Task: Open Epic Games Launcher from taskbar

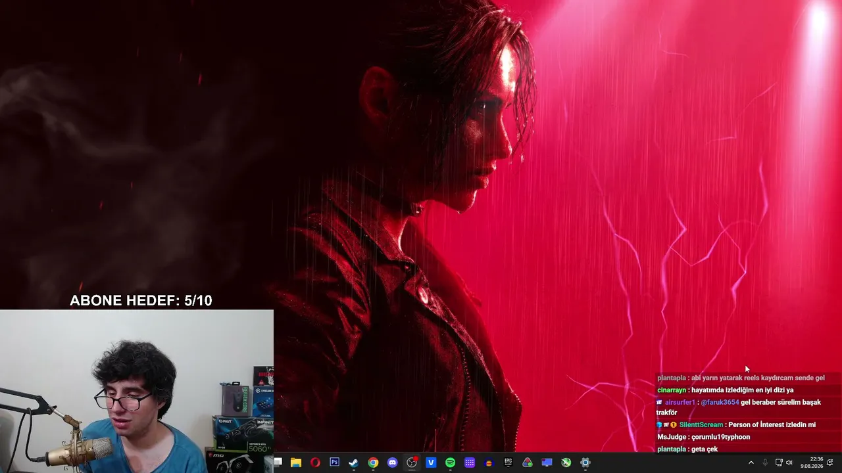Action: pos(508,462)
